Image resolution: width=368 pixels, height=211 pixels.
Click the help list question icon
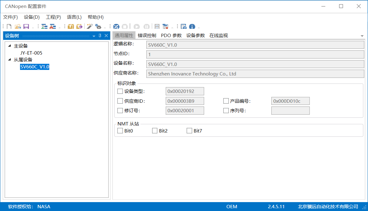(x=183, y=26)
